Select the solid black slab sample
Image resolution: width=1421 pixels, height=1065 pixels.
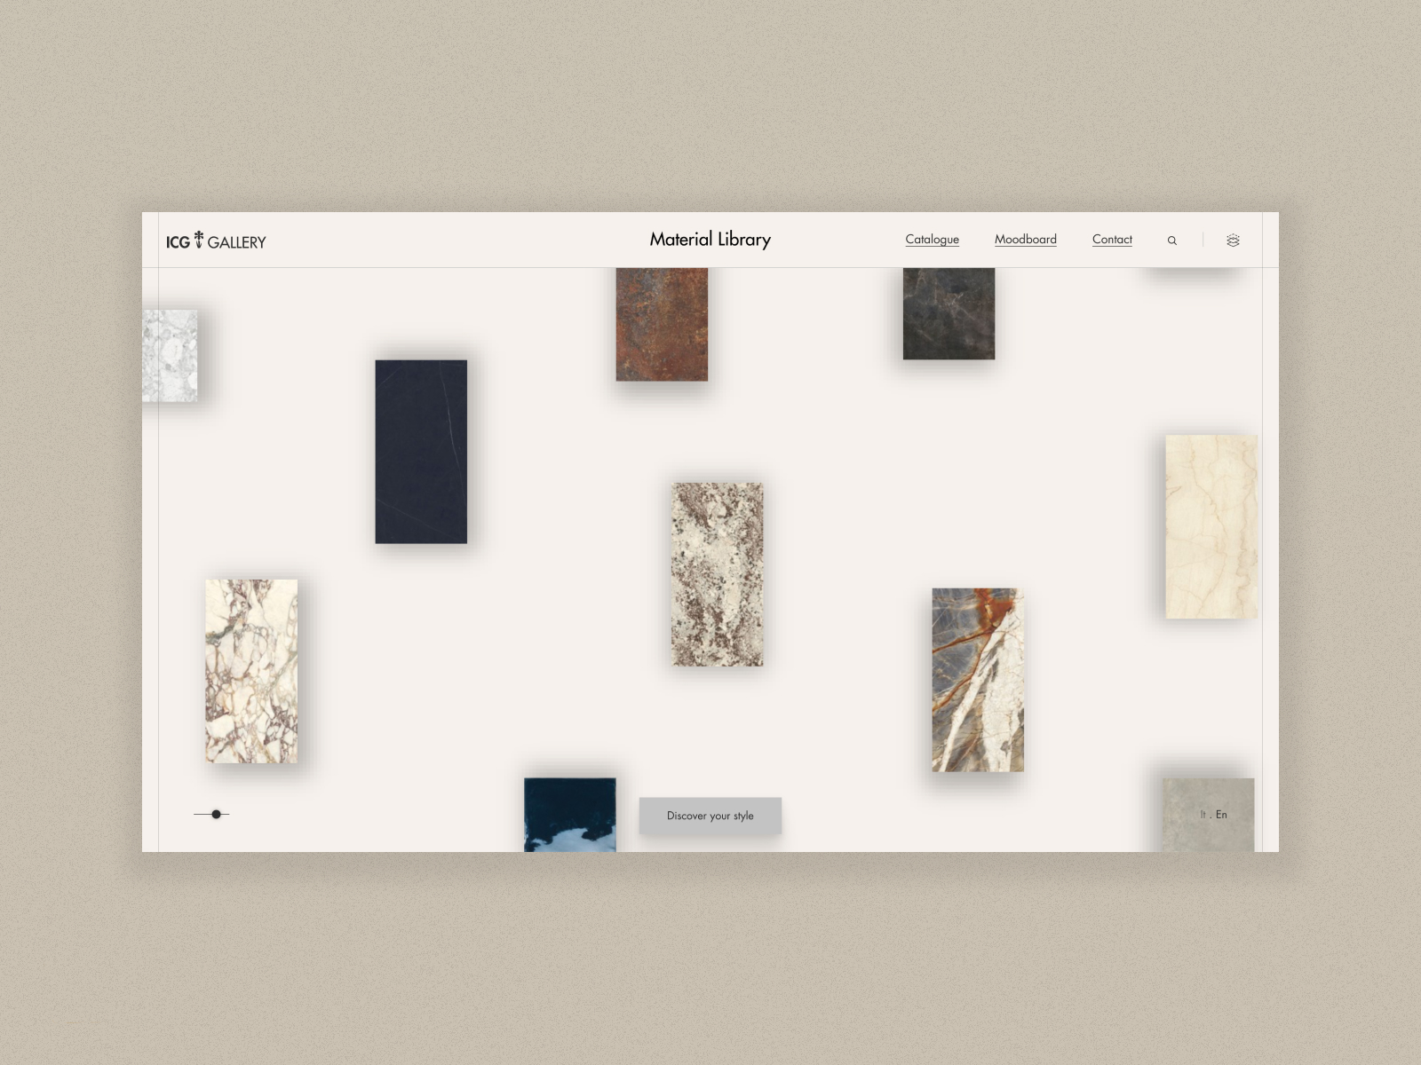tap(421, 452)
